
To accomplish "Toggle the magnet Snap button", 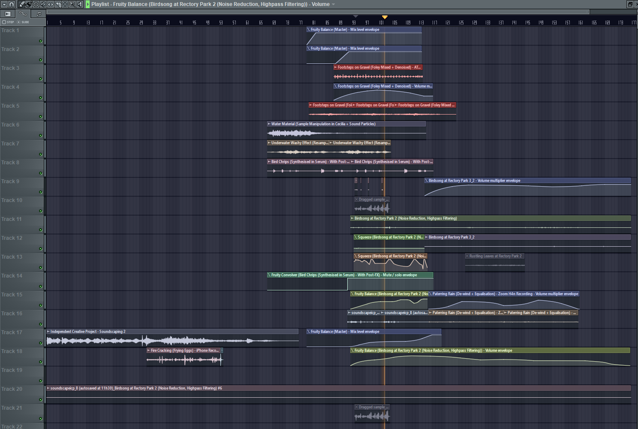I will click(12, 4).
